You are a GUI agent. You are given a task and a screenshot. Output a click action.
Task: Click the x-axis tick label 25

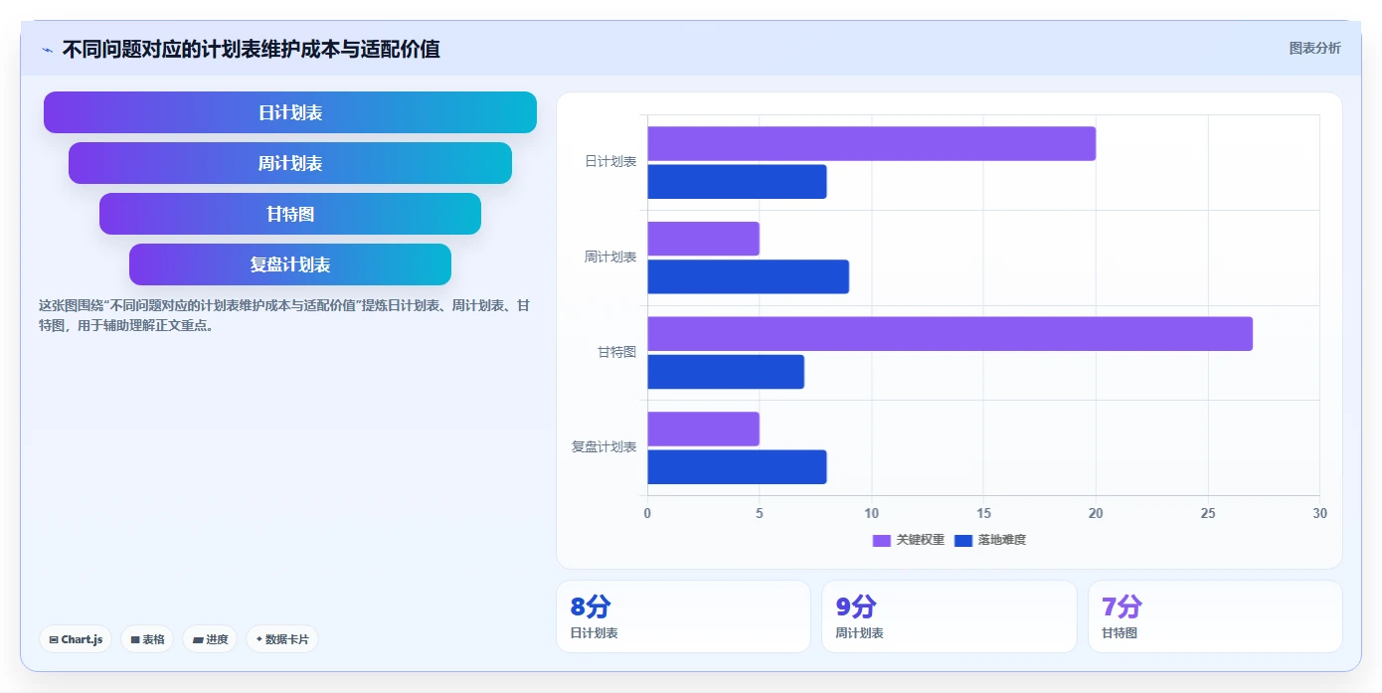[1208, 513]
